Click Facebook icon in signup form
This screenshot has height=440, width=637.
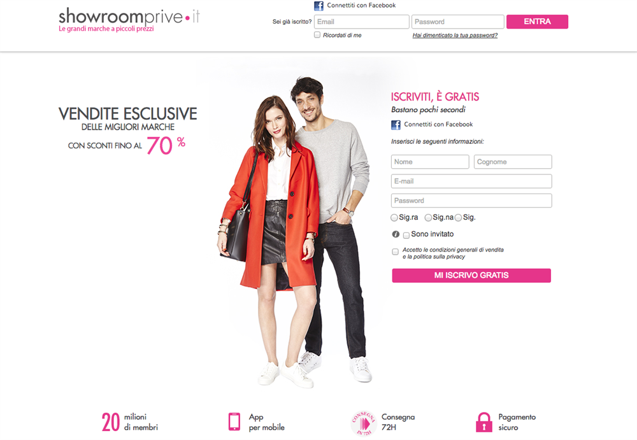pos(396,125)
